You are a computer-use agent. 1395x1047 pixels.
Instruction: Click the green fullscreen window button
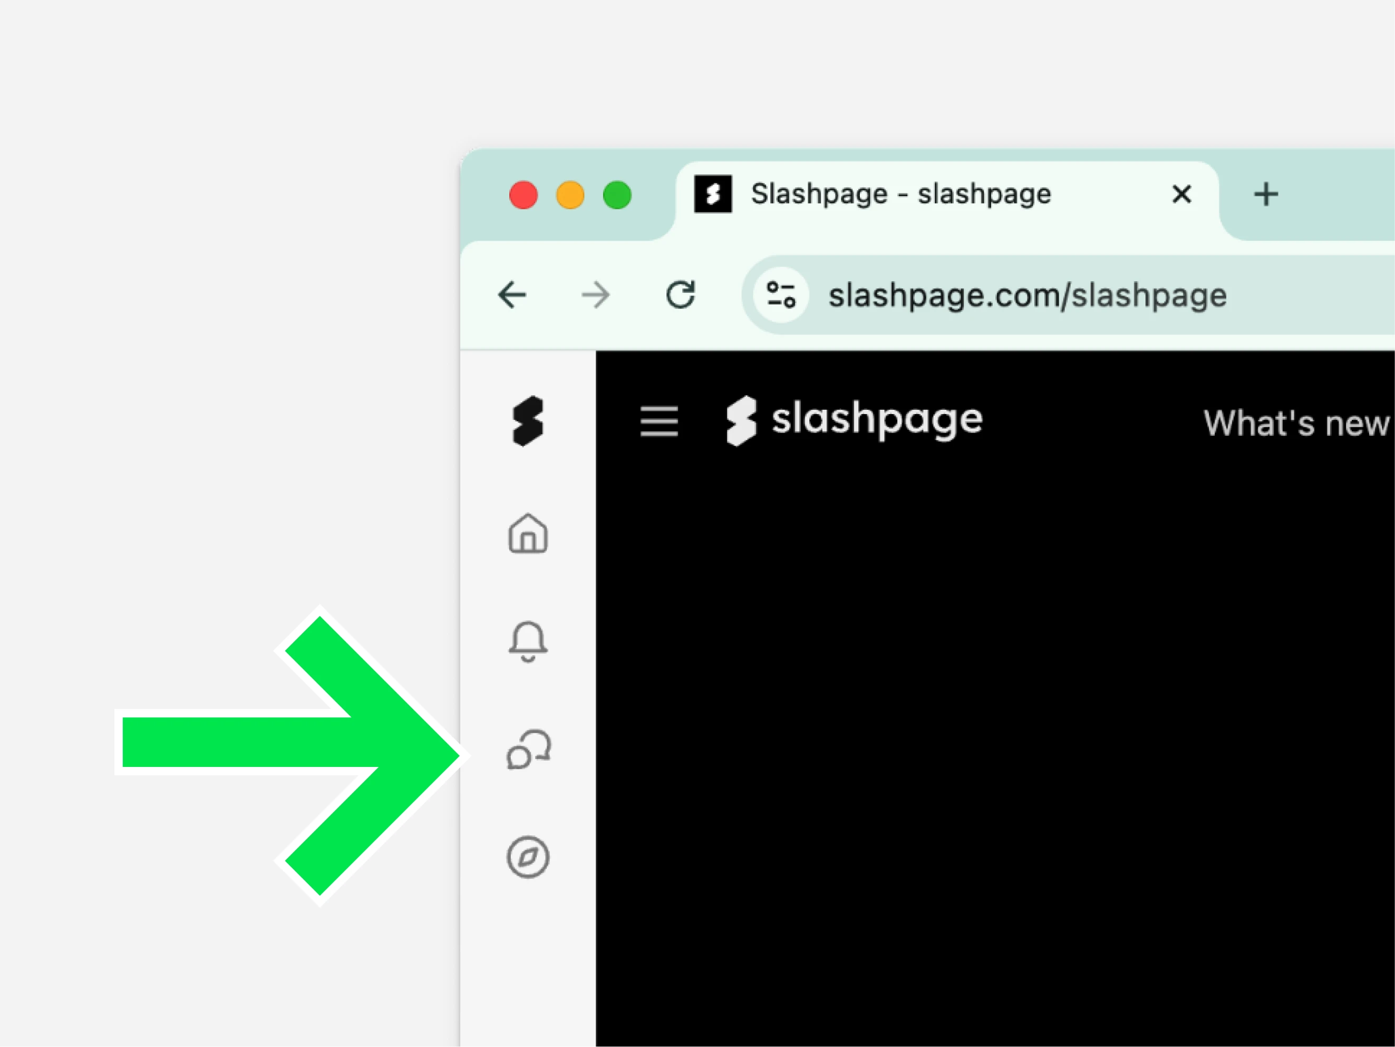(x=617, y=195)
